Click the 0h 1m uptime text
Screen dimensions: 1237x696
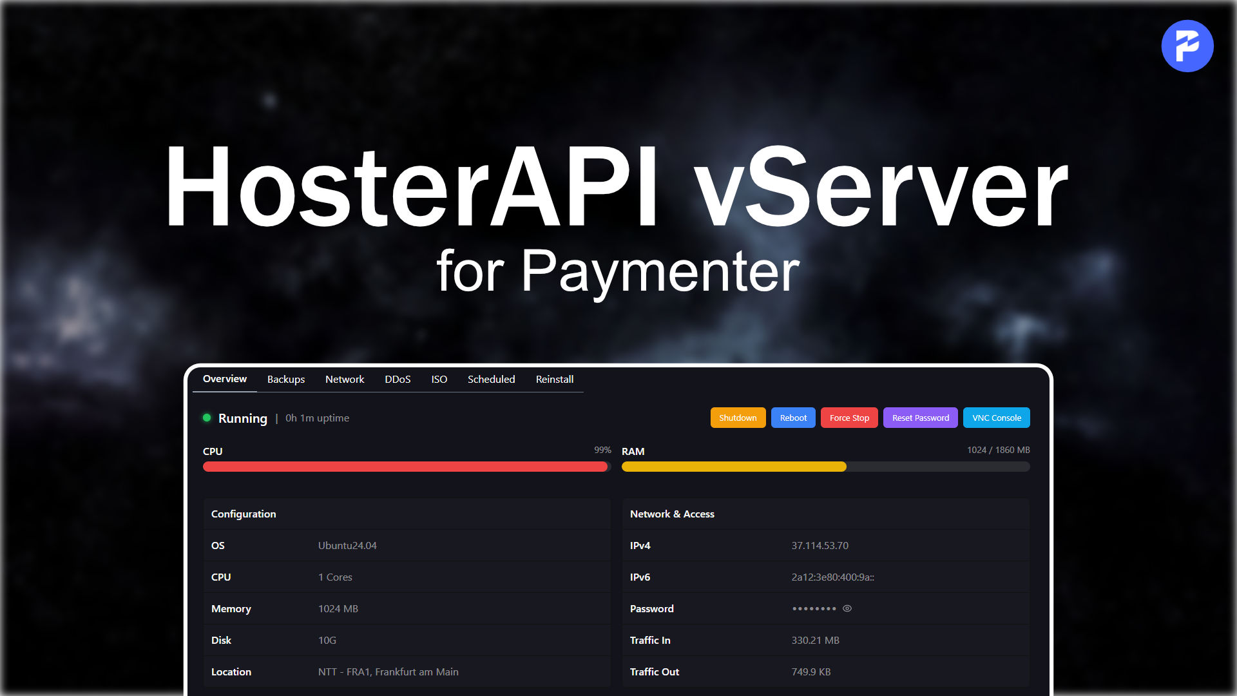point(317,418)
